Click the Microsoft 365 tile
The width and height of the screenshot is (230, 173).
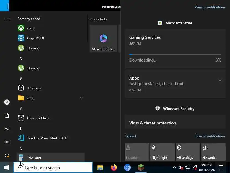click(x=103, y=39)
